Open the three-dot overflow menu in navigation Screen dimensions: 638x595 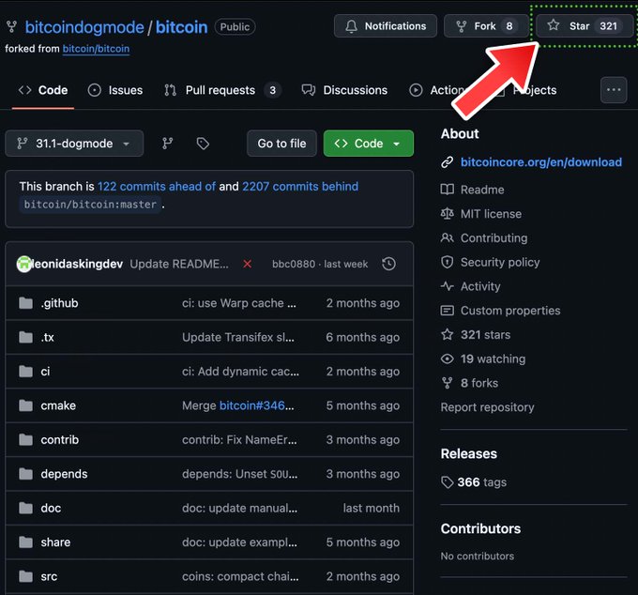click(x=614, y=90)
